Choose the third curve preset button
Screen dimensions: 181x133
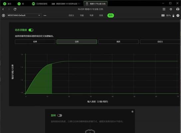coord(118,42)
